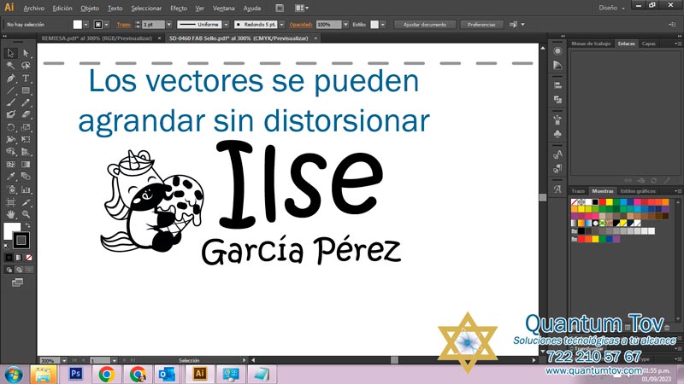Select the Hand tool
Viewport: 684px width, 384px height.
coord(10,214)
